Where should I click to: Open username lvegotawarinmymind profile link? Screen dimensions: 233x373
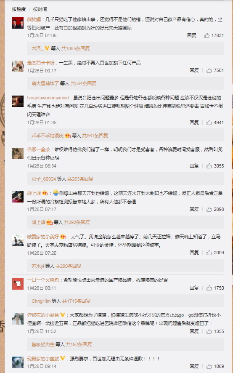click(x=48, y=98)
